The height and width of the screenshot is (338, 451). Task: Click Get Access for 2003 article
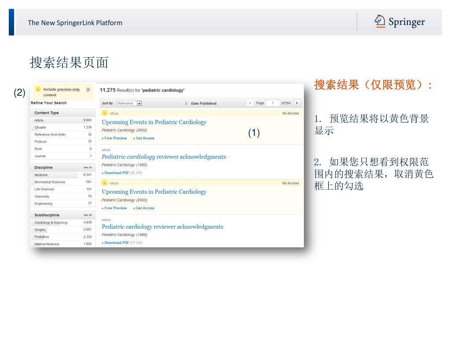pos(144,208)
